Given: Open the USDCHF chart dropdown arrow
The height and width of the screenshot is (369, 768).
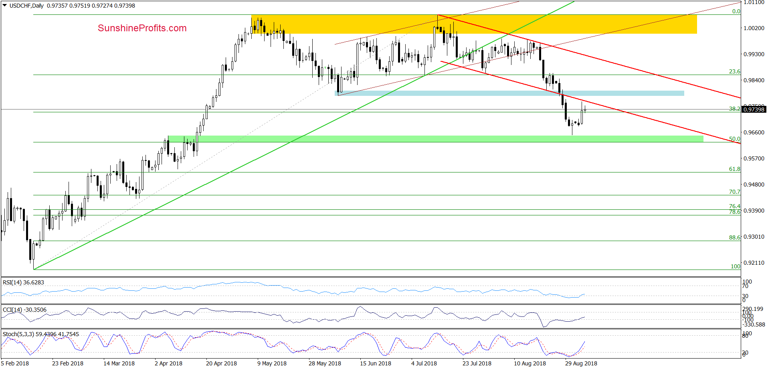Looking at the screenshot, I should tap(4, 6).
